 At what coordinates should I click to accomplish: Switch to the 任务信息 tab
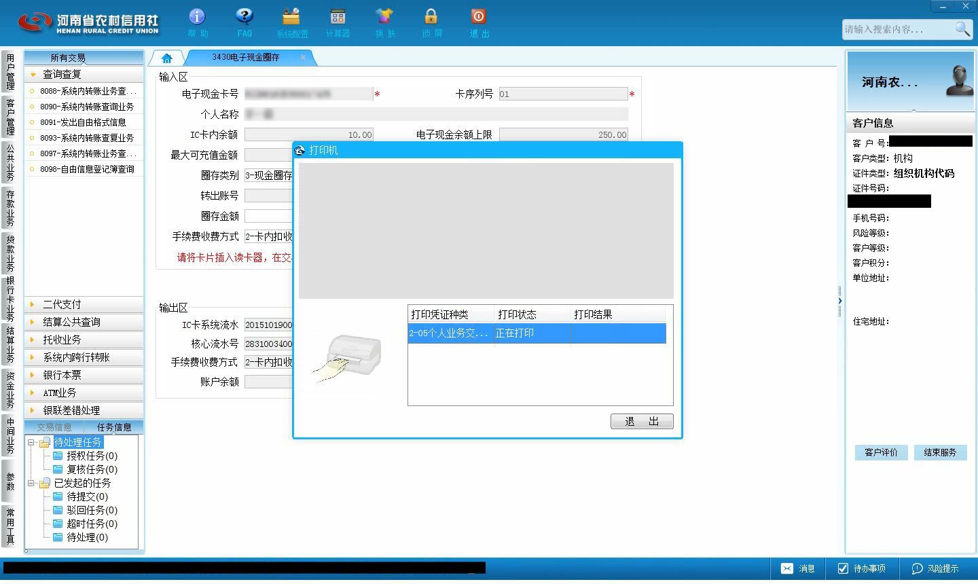[x=113, y=427]
